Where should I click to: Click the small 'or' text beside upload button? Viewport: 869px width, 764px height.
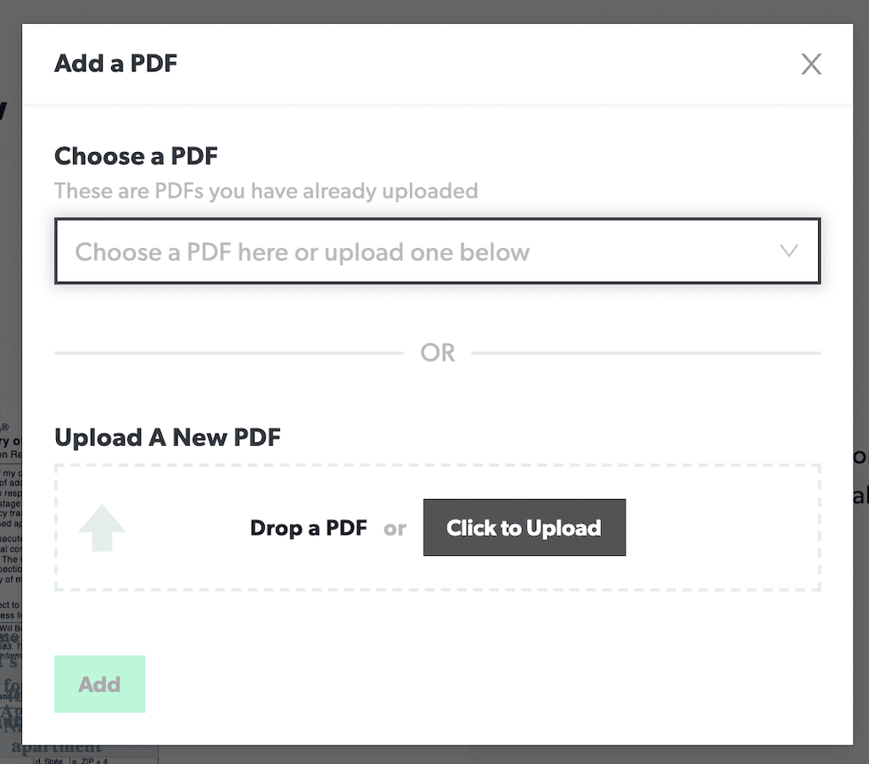pos(395,528)
